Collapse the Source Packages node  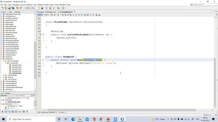click(4, 61)
